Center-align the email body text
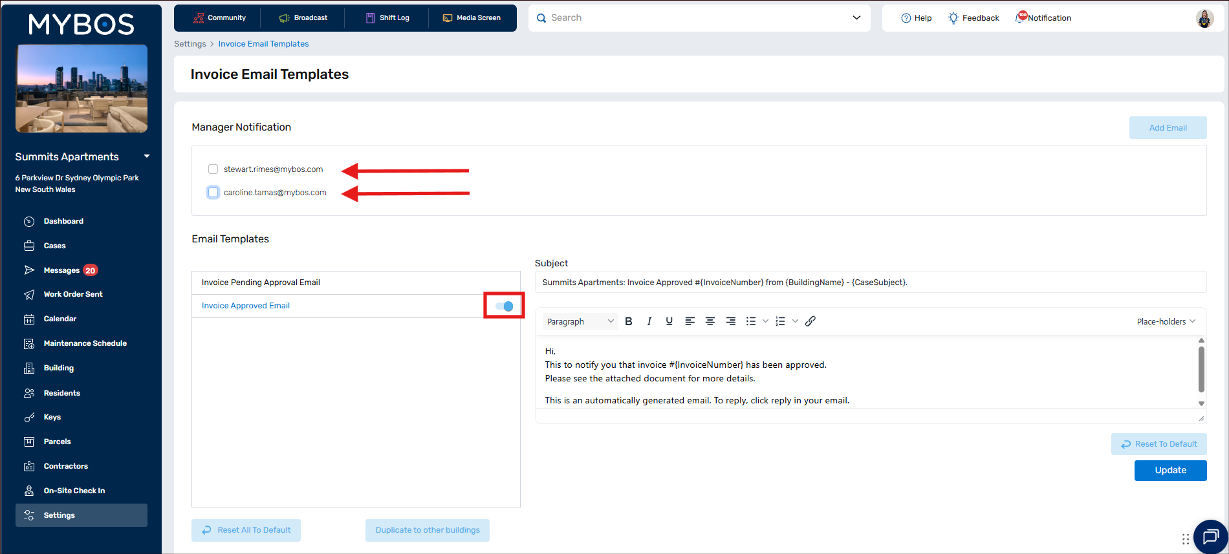Image resolution: width=1229 pixels, height=554 pixels. click(x=710, y=321)
